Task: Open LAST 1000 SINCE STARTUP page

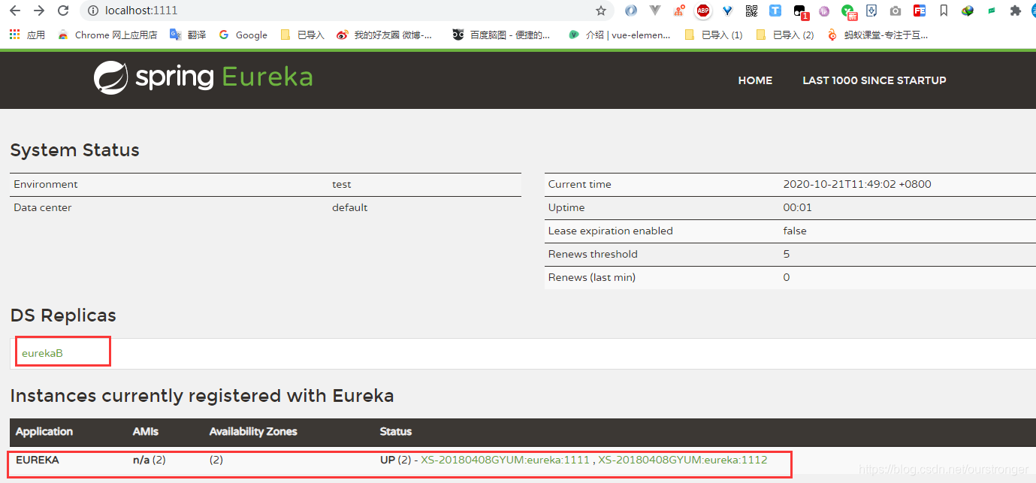Action: (874, 80)
